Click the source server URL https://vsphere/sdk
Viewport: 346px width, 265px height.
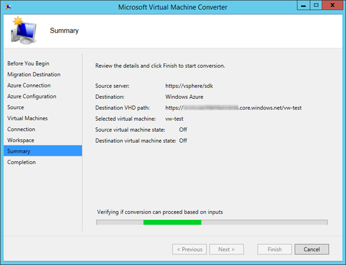click(x=189, y=86)
